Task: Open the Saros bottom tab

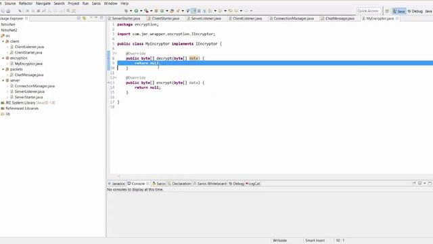Action: pyautogui.click(x=159, y=184)
